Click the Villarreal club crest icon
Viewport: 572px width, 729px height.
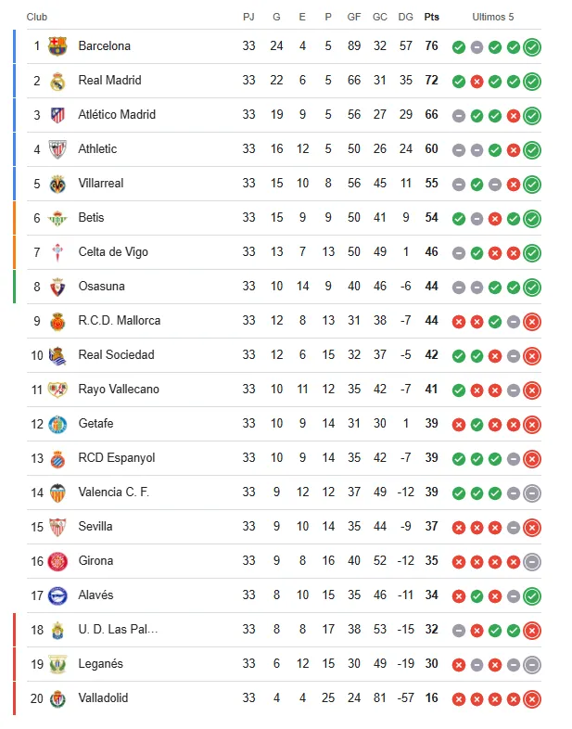pos(57,184)
